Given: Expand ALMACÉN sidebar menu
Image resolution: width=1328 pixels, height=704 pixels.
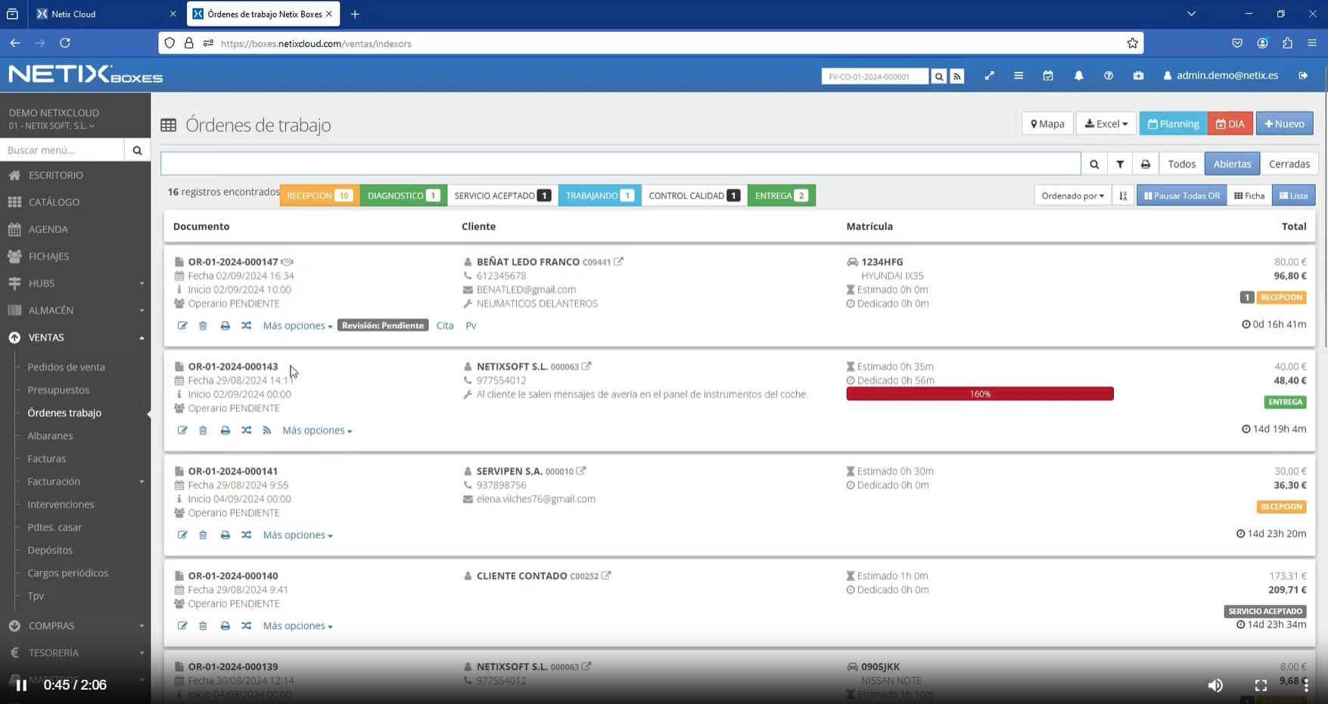Looking at the screenshot, I should click(76, 310).
